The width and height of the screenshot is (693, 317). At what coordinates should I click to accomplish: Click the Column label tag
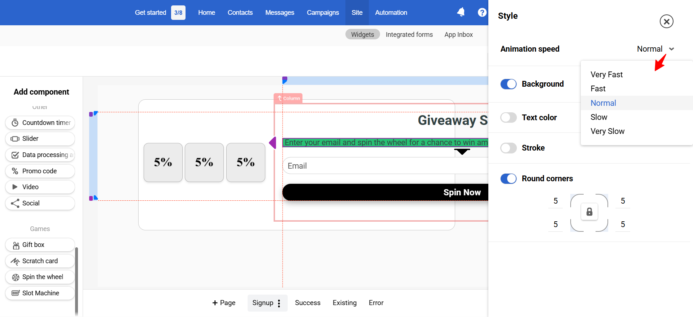288,98
